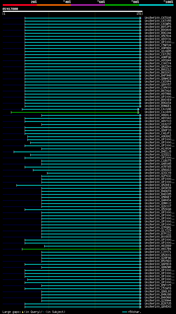Select hit label UniRef100_B4DQT8

click(158, 191)
